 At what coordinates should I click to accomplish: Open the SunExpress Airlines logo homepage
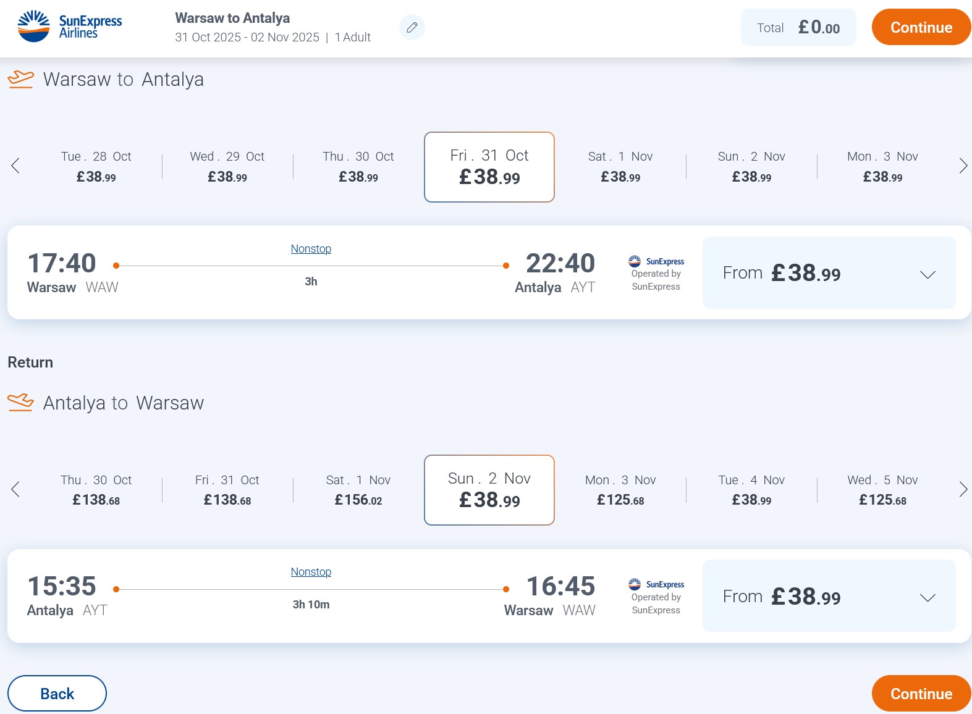(x=70, y=27)
